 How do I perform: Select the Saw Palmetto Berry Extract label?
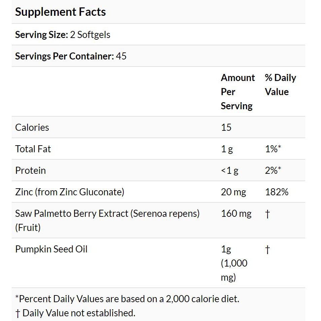[x=107, y=220]
